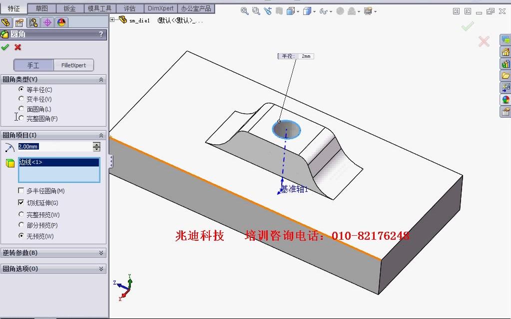Enable the 变半径 fillet type radio button
This screenshot has width=511, height=319.
(21, 99)
